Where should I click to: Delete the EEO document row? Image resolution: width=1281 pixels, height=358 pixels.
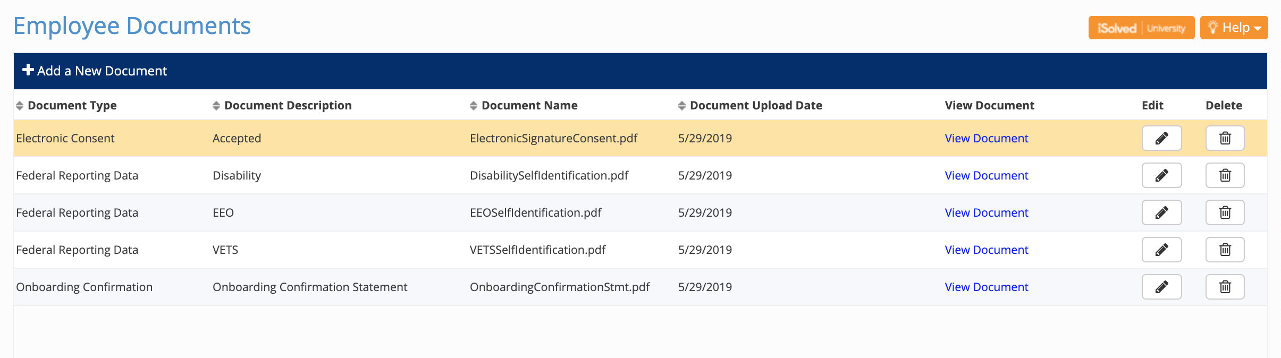coord(1224,212)
